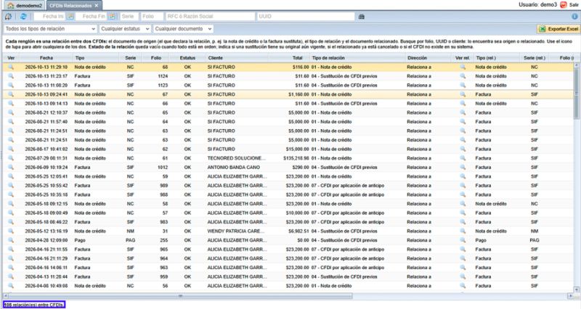
Task: Select the row dated 2026-04-08 10:49:08
Action: coord(288,286)
